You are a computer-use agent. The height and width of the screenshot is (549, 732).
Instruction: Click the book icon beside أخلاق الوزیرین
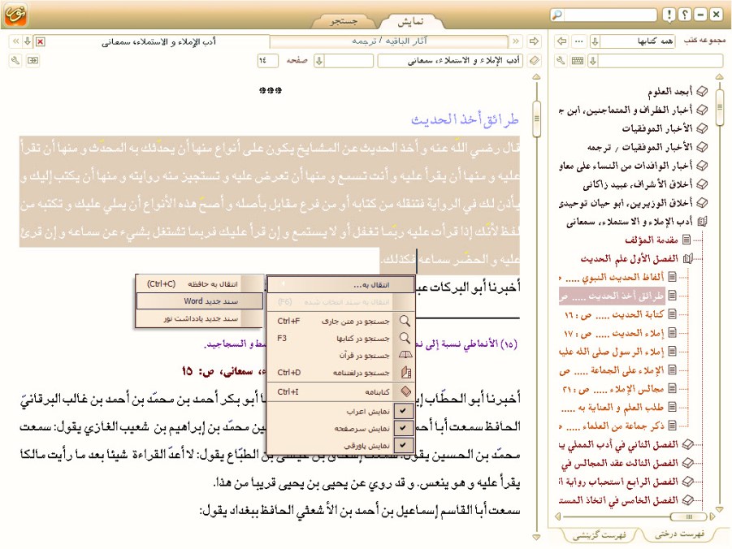pos(702,203)
